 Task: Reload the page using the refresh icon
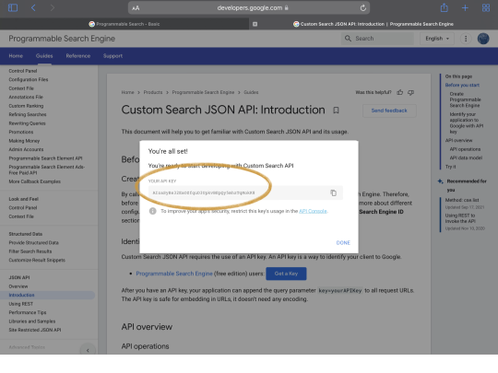coord(363,8)
